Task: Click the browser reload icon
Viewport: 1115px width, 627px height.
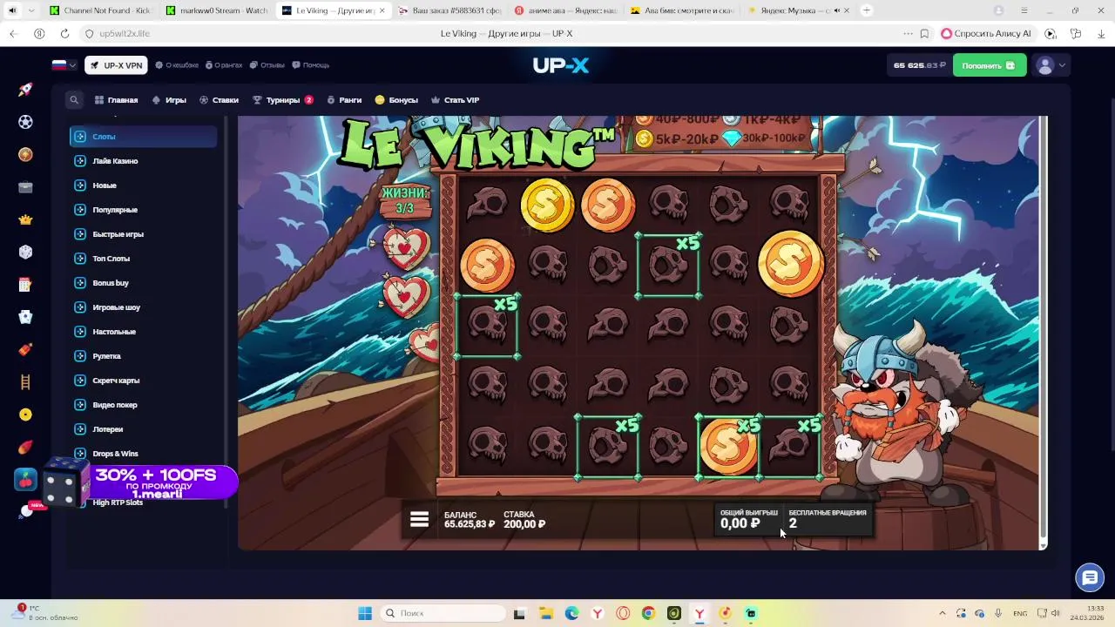Action: [64, 33]
